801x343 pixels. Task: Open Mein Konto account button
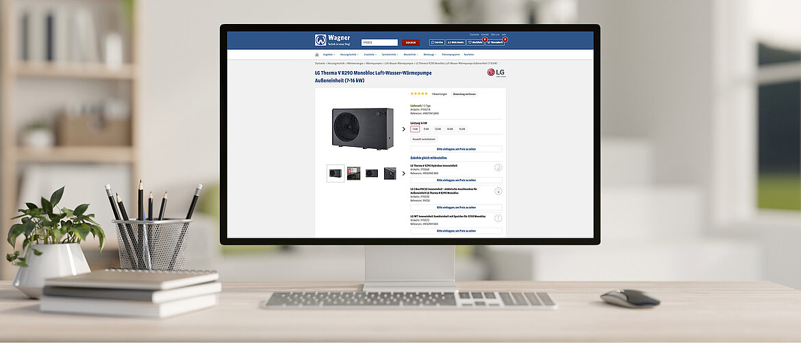[456, 42]
